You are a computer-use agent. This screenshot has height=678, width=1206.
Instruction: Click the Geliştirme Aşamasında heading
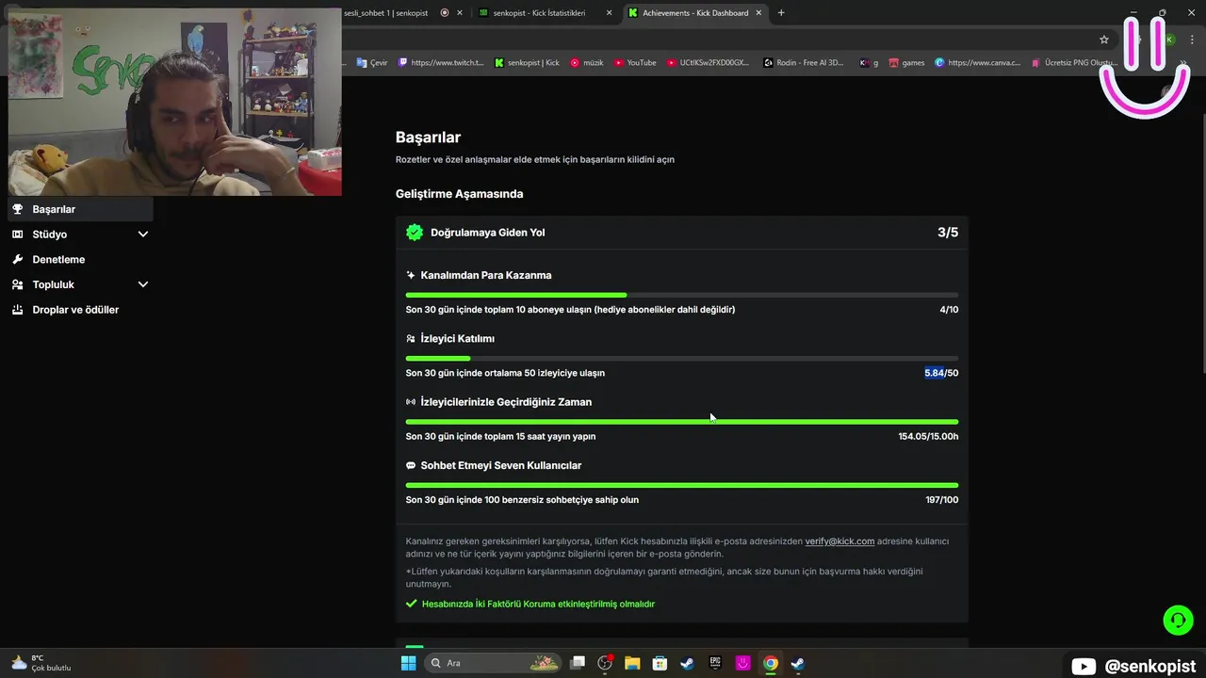(459, 194)
